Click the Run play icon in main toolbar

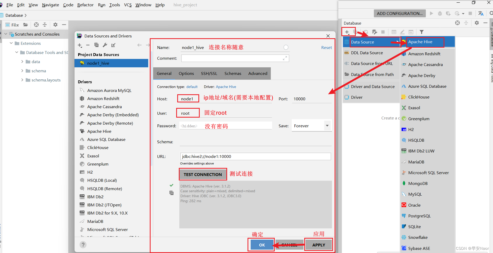[431, 13]
